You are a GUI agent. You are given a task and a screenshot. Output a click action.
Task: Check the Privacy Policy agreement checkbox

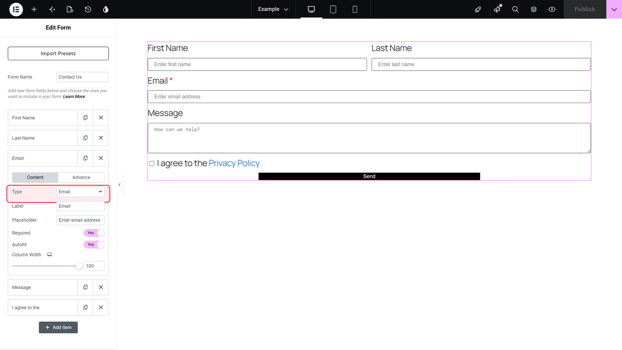tap(152, 163)
